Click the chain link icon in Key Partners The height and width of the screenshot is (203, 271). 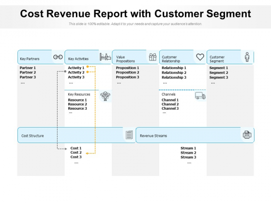[58, 57]
